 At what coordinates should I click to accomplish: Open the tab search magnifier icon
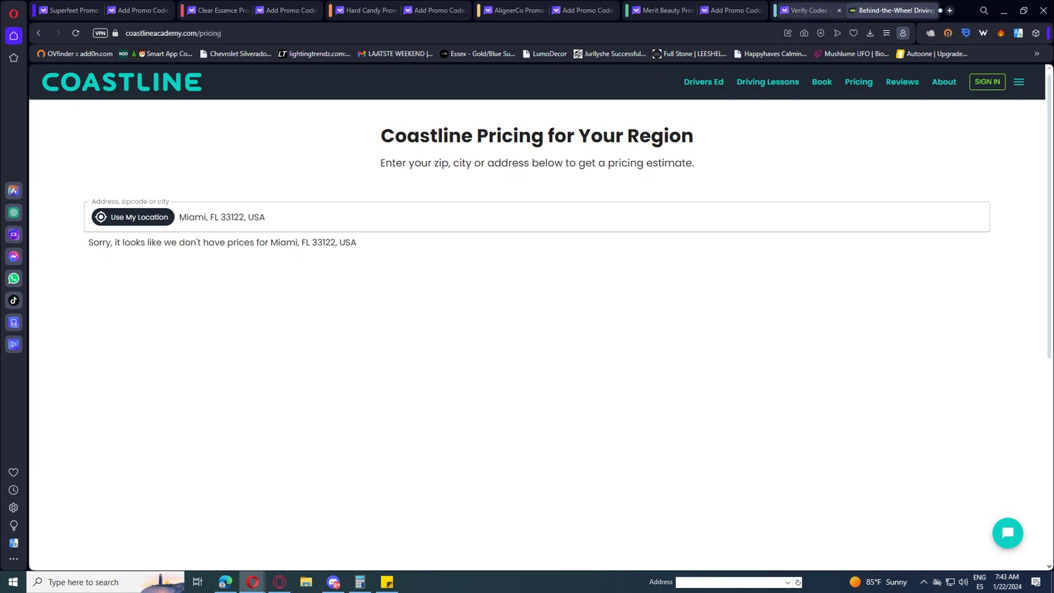coord(984,11)
